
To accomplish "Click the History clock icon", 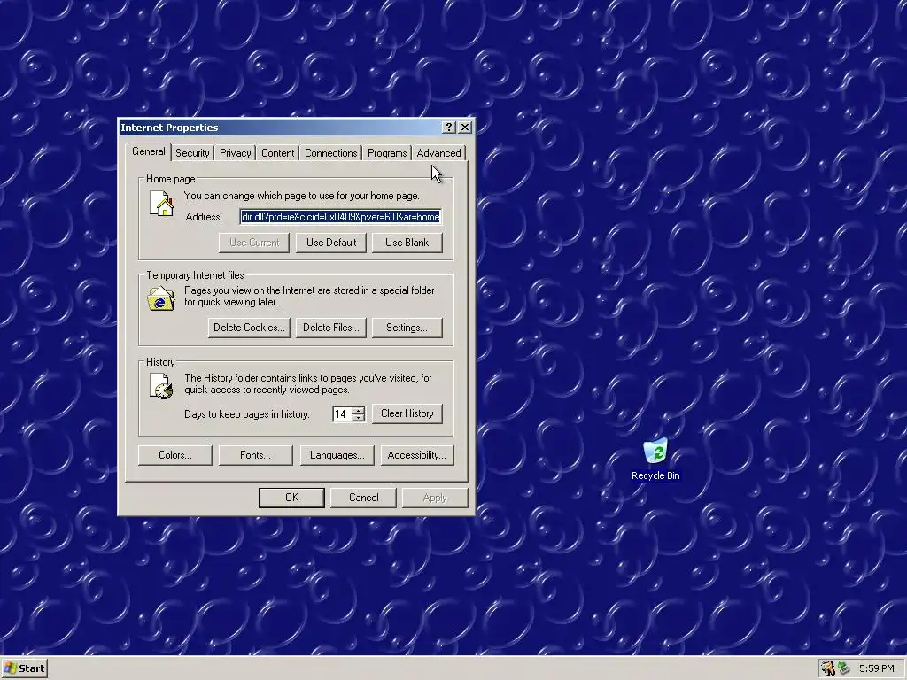I will (161, 386).
